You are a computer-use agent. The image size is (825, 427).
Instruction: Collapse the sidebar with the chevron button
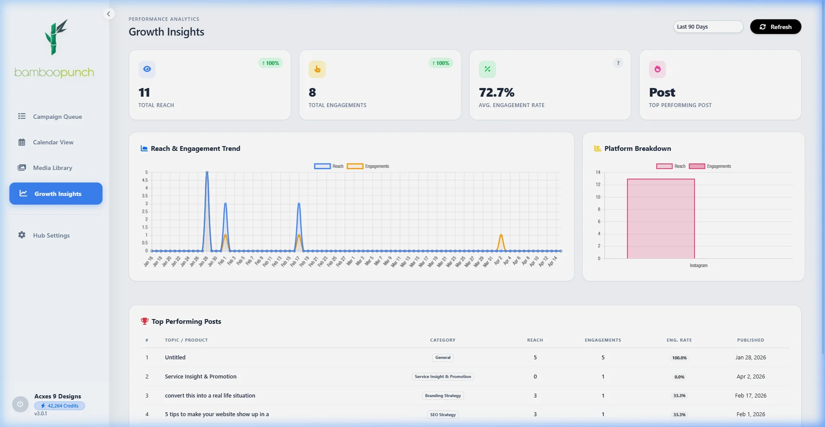109,14
